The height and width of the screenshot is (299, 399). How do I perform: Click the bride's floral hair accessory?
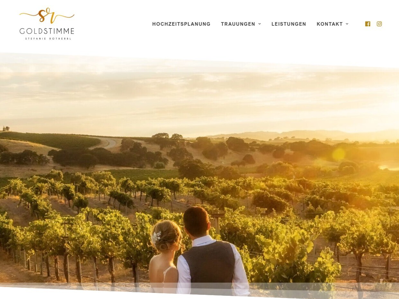pyautogui.click(x=156, y=238)
